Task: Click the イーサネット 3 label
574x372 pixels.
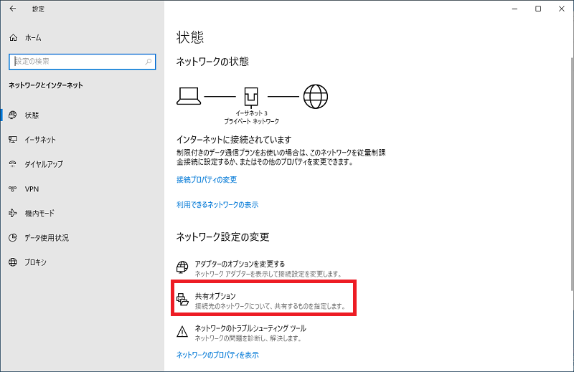Action: [251, 113]
